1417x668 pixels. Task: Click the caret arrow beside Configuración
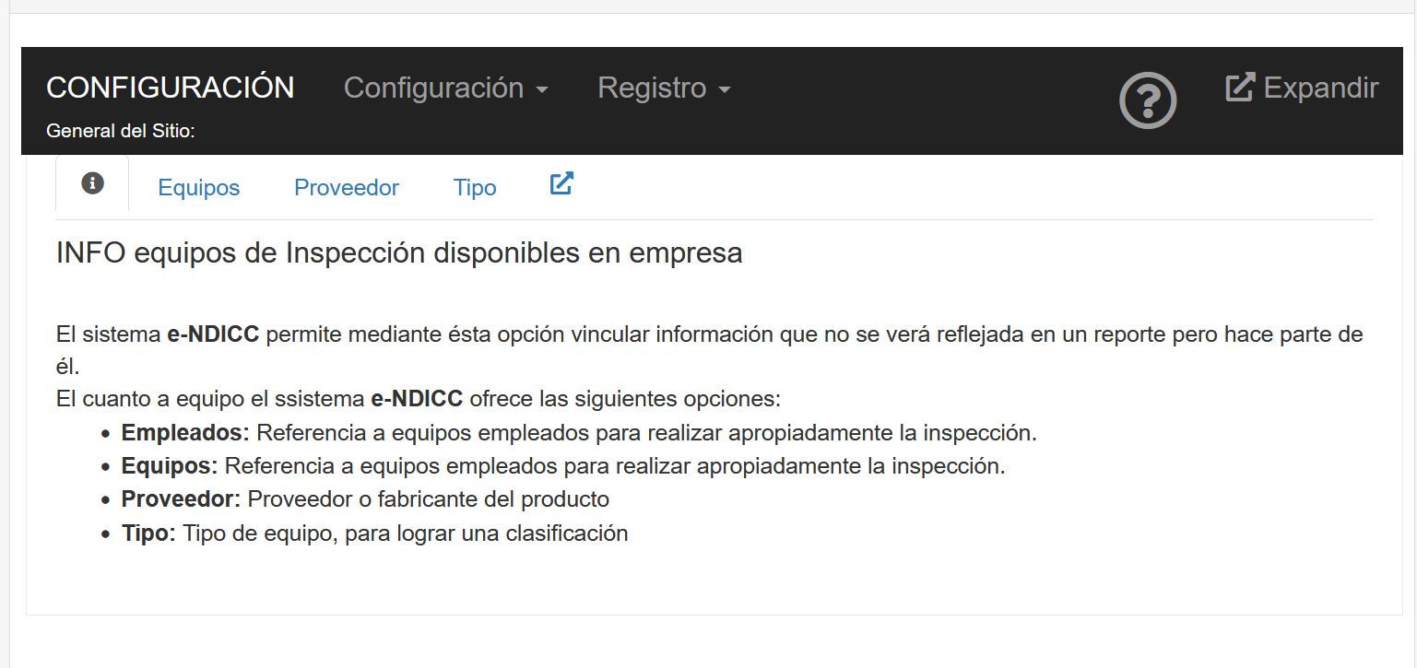click(542, 90)
